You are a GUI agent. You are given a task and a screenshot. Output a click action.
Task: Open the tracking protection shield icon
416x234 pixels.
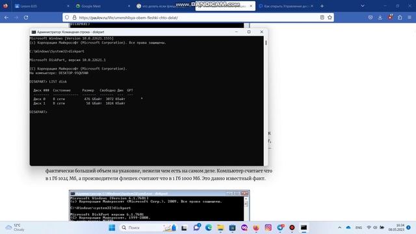click(x=67, y=18)
